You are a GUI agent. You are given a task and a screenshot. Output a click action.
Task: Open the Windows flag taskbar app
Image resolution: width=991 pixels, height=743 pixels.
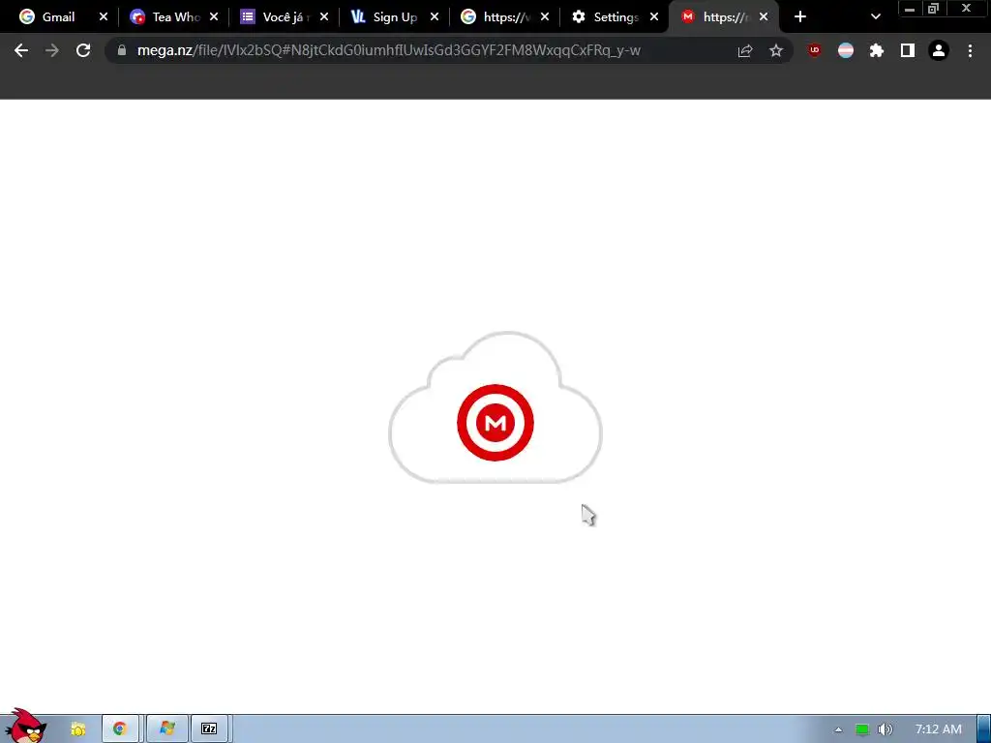point(166,729)
